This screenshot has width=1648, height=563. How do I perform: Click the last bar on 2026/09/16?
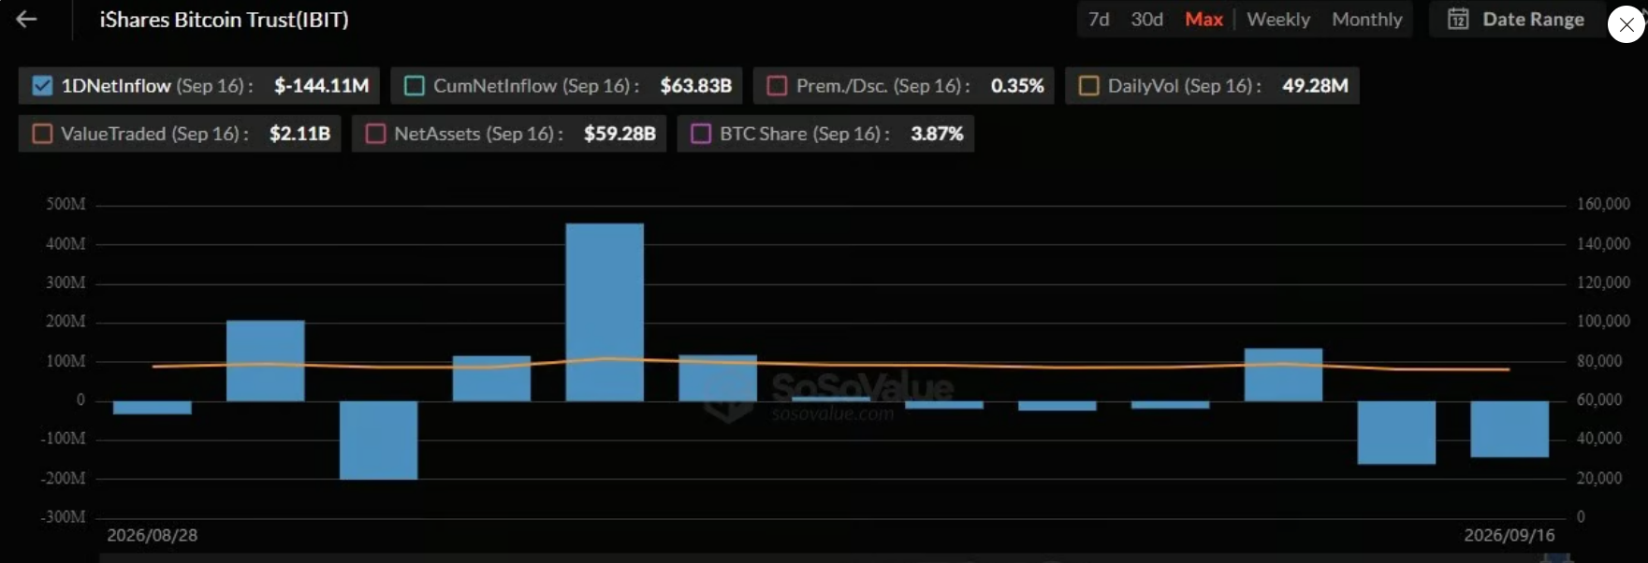coord(1509,429)
